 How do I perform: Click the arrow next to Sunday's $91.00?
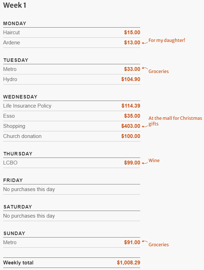(x=145, y=242)
